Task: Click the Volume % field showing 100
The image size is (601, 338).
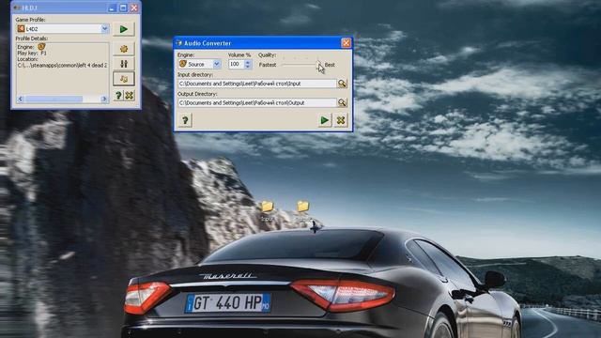Action: (x=236, y=64)
